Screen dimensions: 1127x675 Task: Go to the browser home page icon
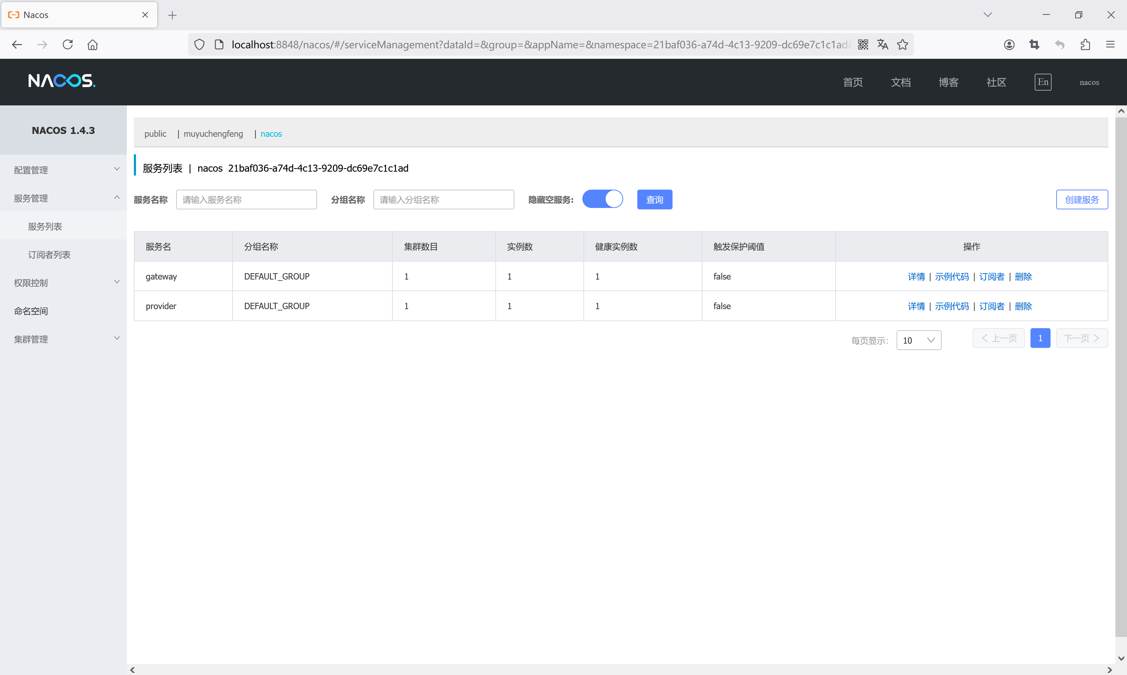coord(93,44)
